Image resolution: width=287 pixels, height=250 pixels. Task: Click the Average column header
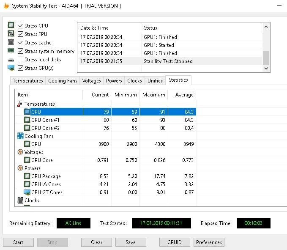(182, 95)
